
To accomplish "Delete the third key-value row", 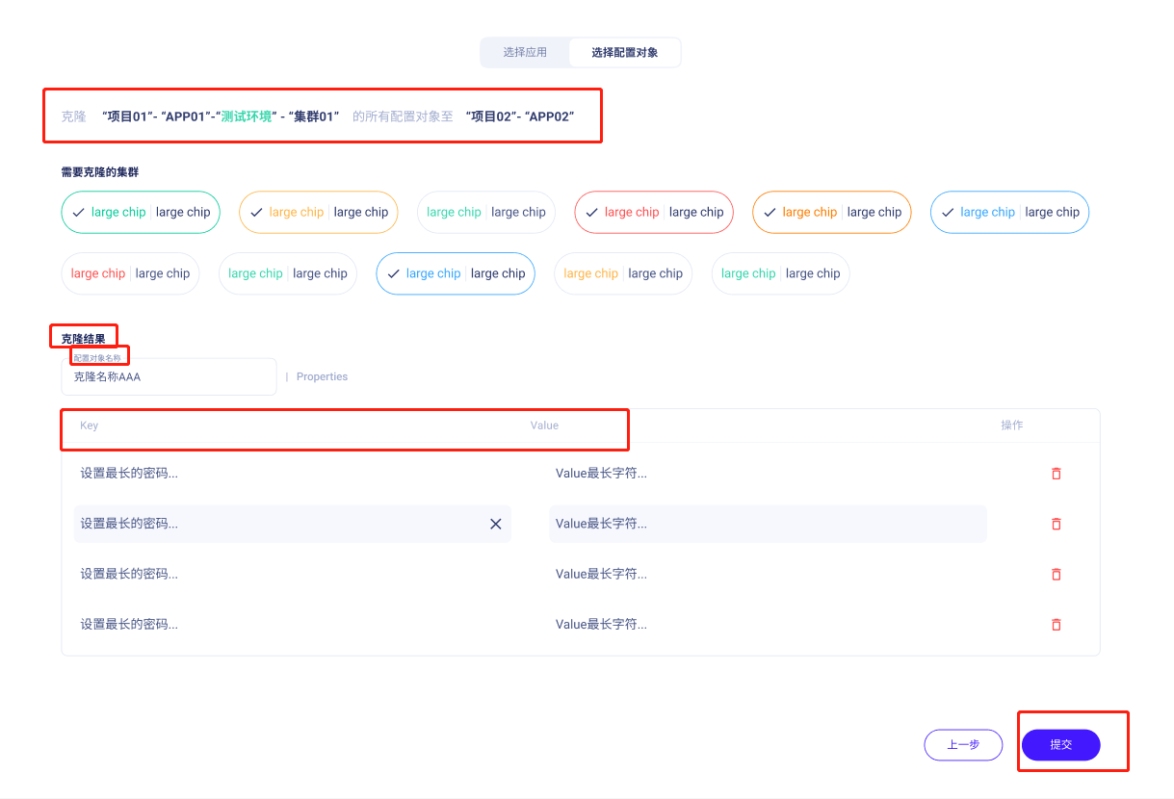I will tap(1056, 574).
